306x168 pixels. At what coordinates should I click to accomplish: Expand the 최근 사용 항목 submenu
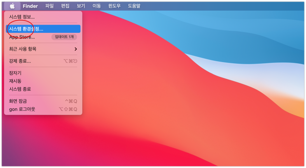point(43,49)
